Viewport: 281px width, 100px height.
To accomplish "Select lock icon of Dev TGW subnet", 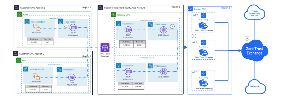I will pos(59,69).
